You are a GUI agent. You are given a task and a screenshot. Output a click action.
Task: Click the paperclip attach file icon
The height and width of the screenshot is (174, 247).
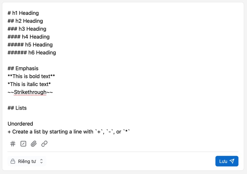[34, 144]
